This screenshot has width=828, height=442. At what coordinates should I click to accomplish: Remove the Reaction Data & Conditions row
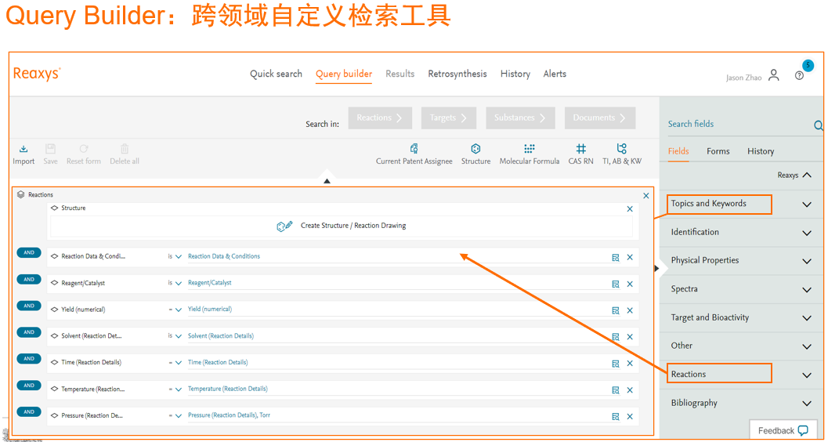[630, 258]
